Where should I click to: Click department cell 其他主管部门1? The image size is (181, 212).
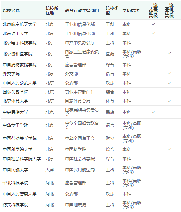click(x=79, y=92)
